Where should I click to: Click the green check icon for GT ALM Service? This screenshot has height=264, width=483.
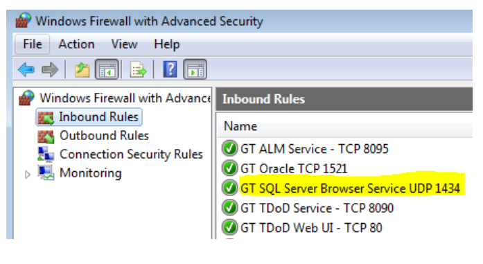tap(229, 148)
